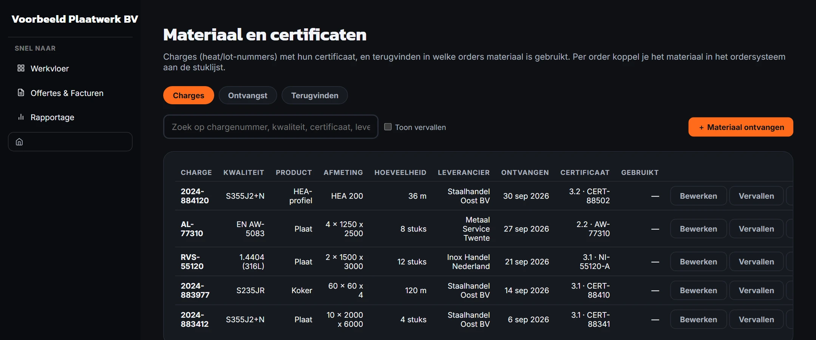Click Vervallen for charge 2024-883412

[756, 320]
